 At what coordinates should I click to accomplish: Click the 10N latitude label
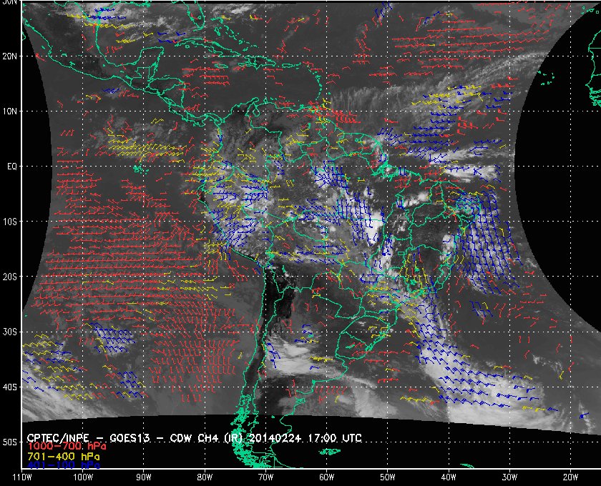coord(9,111)
